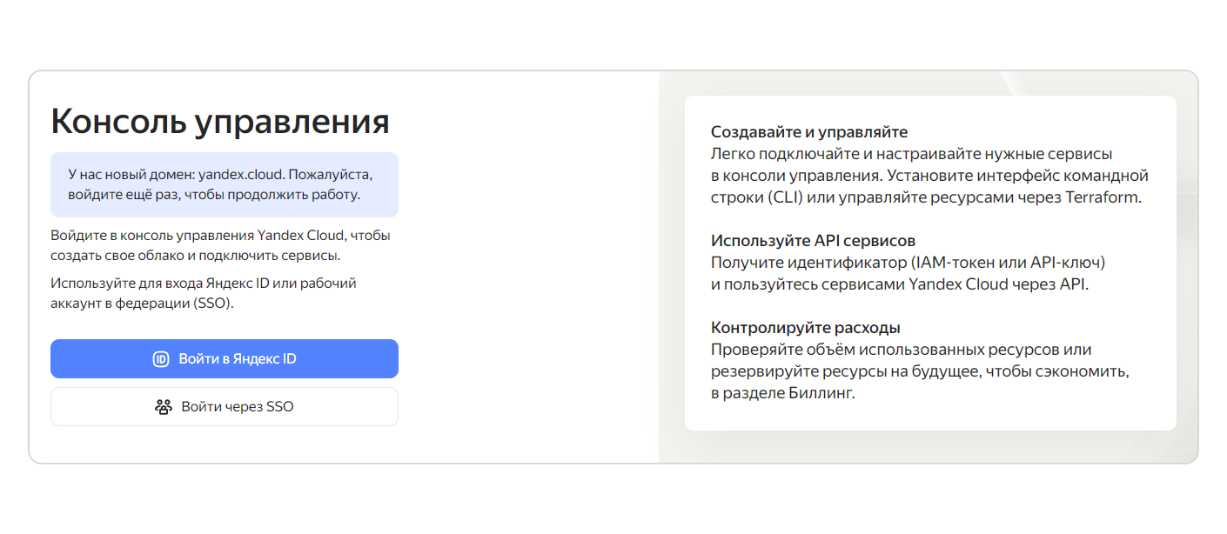This screenshot has height=534, width=1227.
Task: Click the text about рабочий аккаунт в федерации (SSO)
Action: (x=204, y=294)
